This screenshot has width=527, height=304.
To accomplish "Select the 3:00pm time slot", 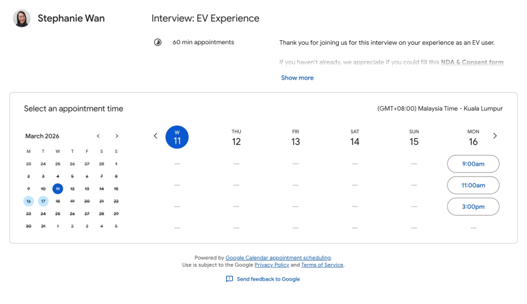I will pyautogui.click(x=473, y=206).
